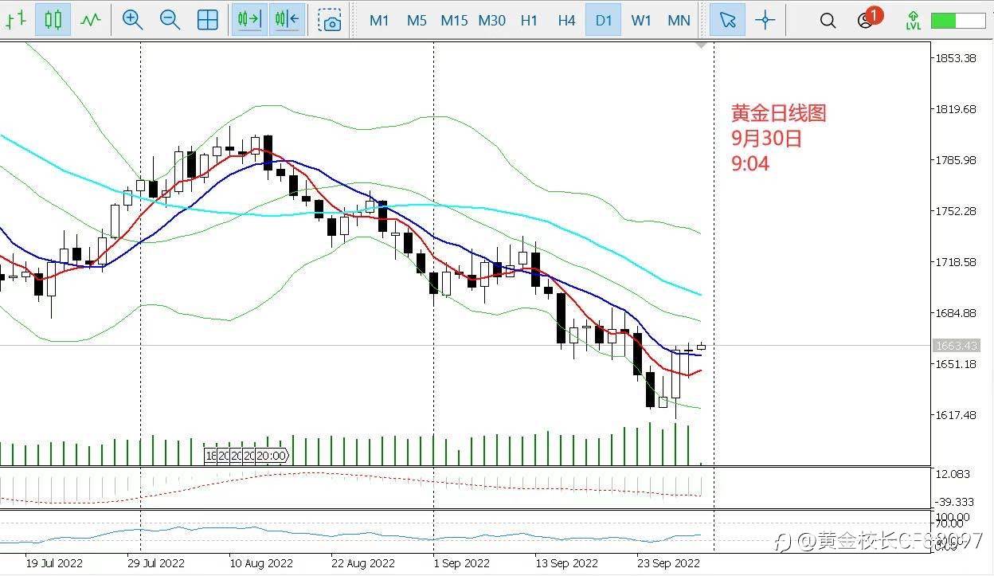This screenshot has width=994, height=576.
Task: Select the candlestick chart type icon
Action: (53, 20)
